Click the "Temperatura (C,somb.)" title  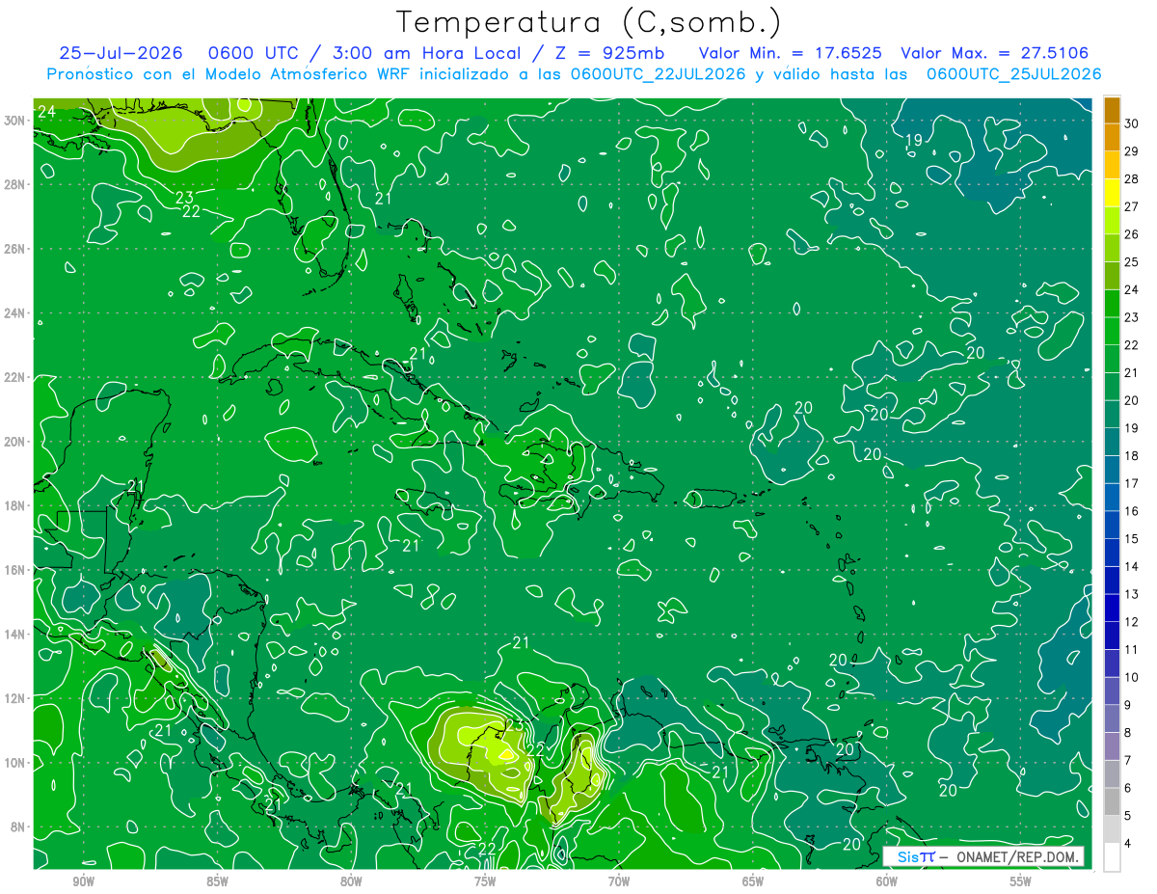(x=589, y=22)
